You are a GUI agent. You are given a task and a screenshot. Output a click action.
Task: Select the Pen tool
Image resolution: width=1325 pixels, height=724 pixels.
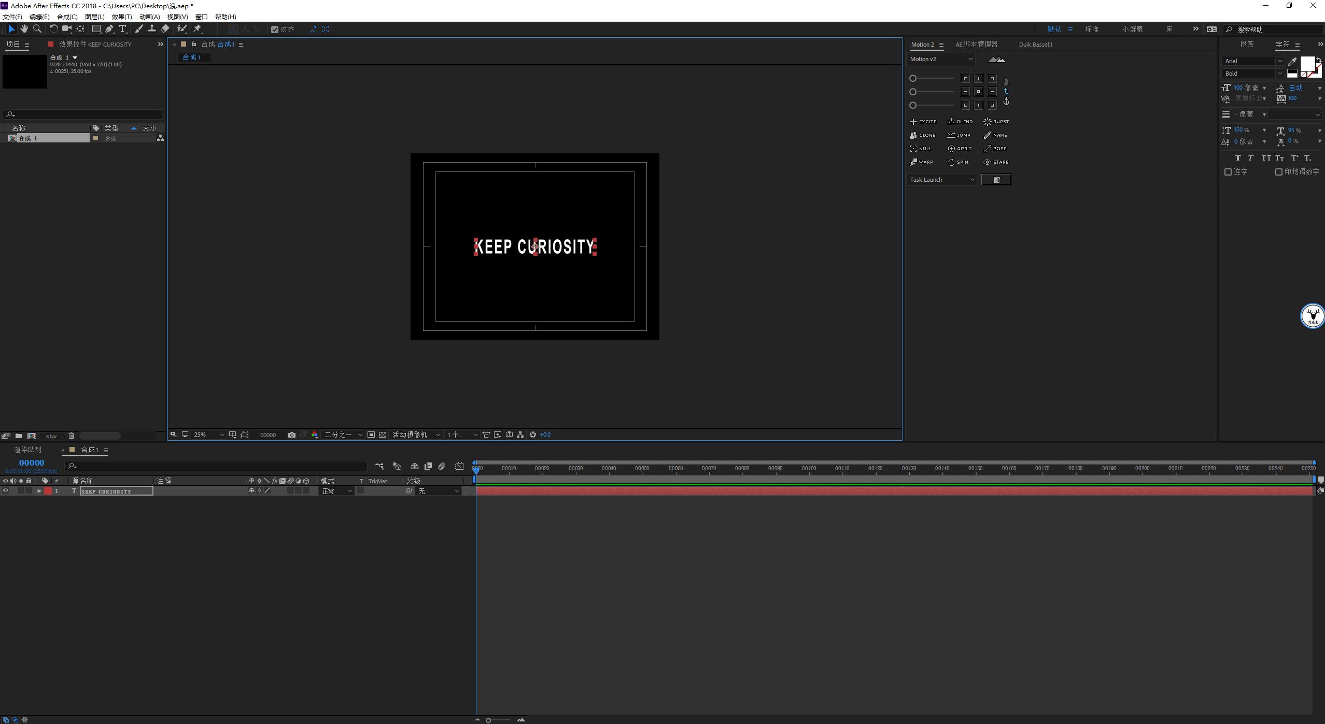point(109,29)
